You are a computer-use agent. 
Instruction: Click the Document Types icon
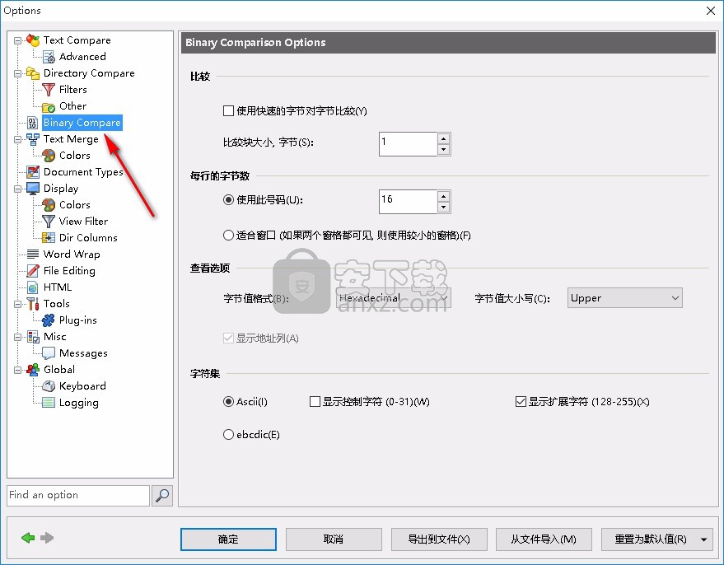(33, 172)
